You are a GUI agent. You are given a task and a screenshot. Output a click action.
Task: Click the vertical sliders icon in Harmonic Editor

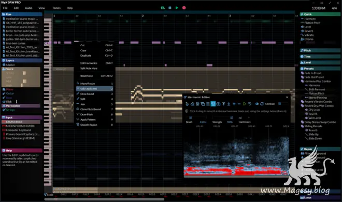(197, 104)
